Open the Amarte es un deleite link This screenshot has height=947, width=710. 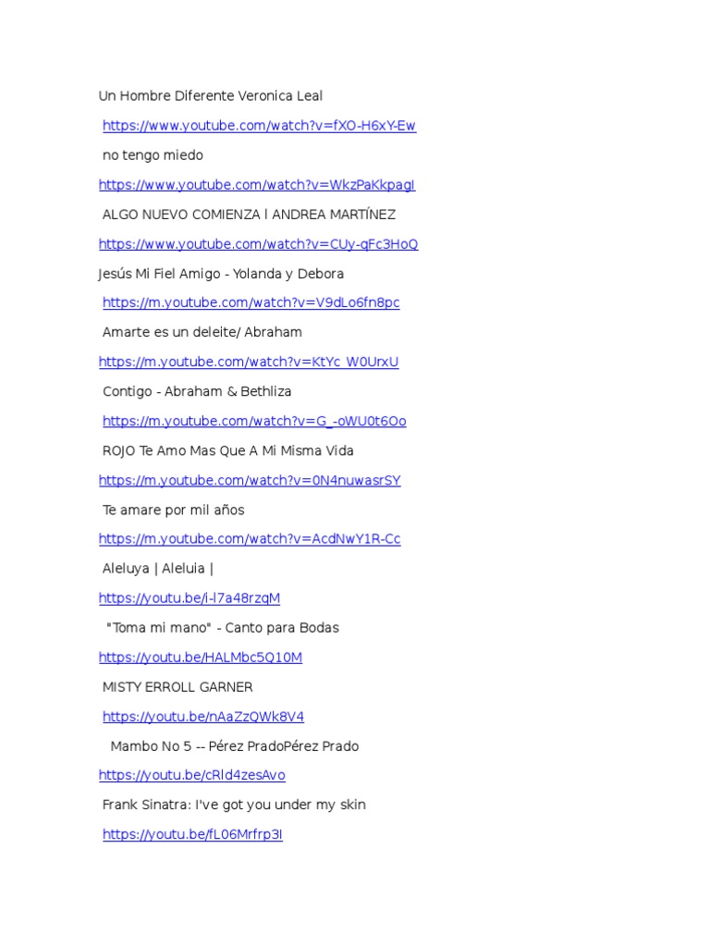pyautogui.click(x=249, y=362)
